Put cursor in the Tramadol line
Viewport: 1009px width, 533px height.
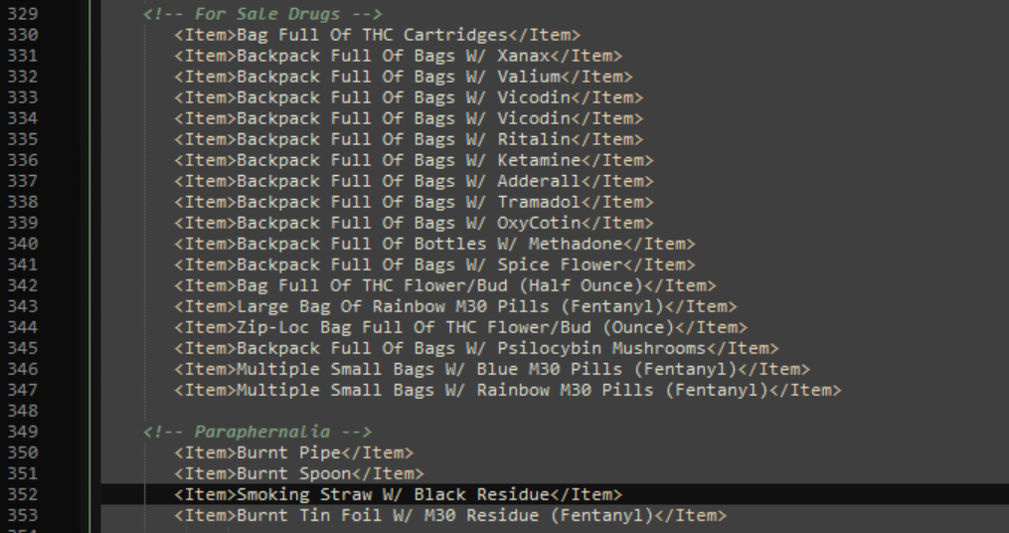click(x=413, y=202)
